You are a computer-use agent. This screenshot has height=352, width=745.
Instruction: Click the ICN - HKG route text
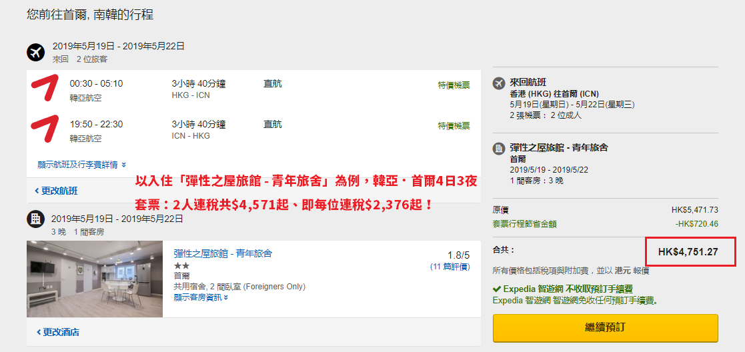(x=191, y=136)
